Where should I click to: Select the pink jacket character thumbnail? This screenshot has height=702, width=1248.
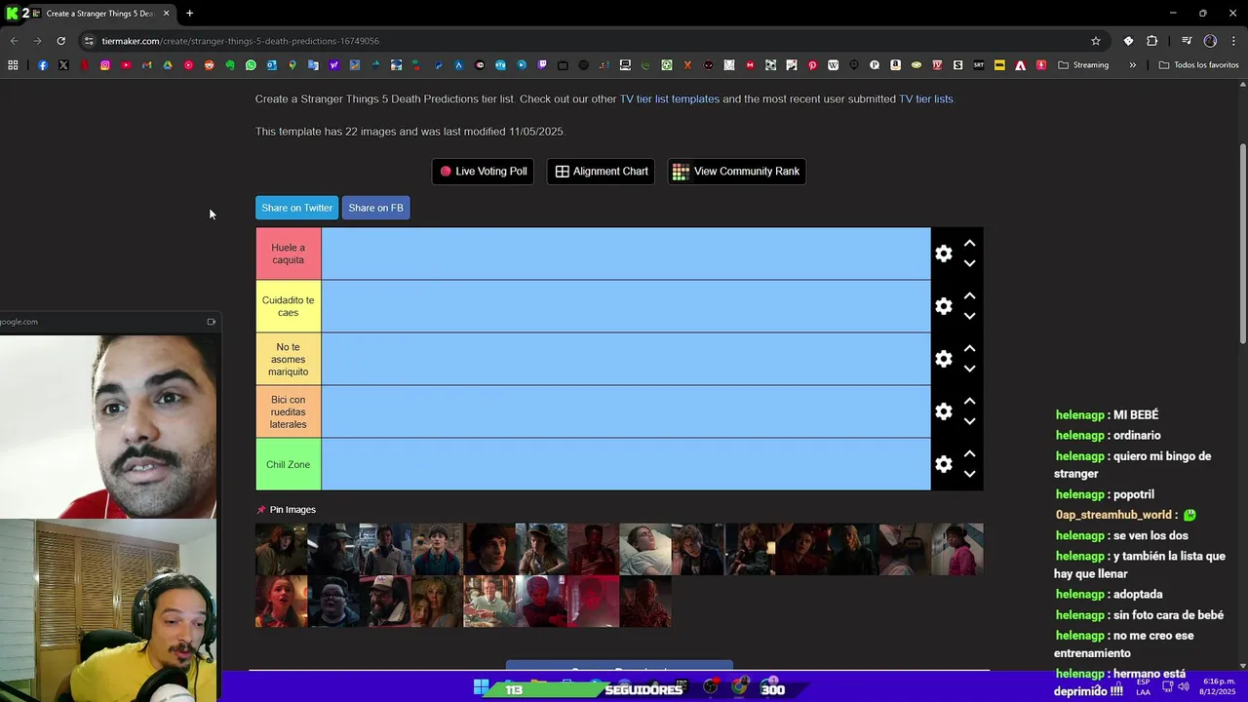pos(956,549)
